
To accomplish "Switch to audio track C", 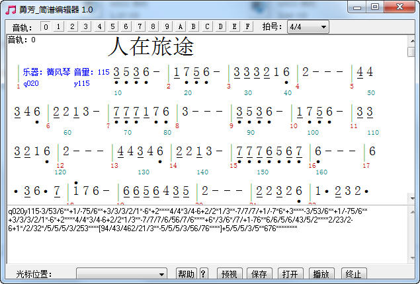I will click(x=208, y=27).
